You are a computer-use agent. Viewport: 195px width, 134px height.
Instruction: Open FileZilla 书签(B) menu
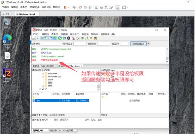point(85,34)
